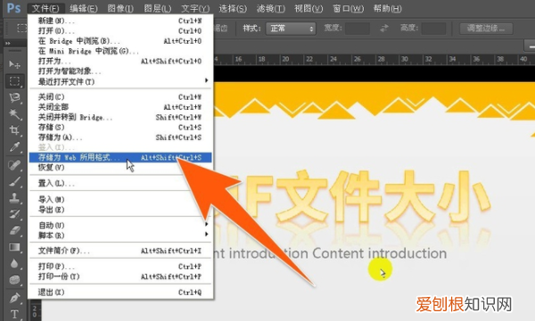Select the Crop tool
This screenshot has height=321, width=535.
[x=14, y=130]
